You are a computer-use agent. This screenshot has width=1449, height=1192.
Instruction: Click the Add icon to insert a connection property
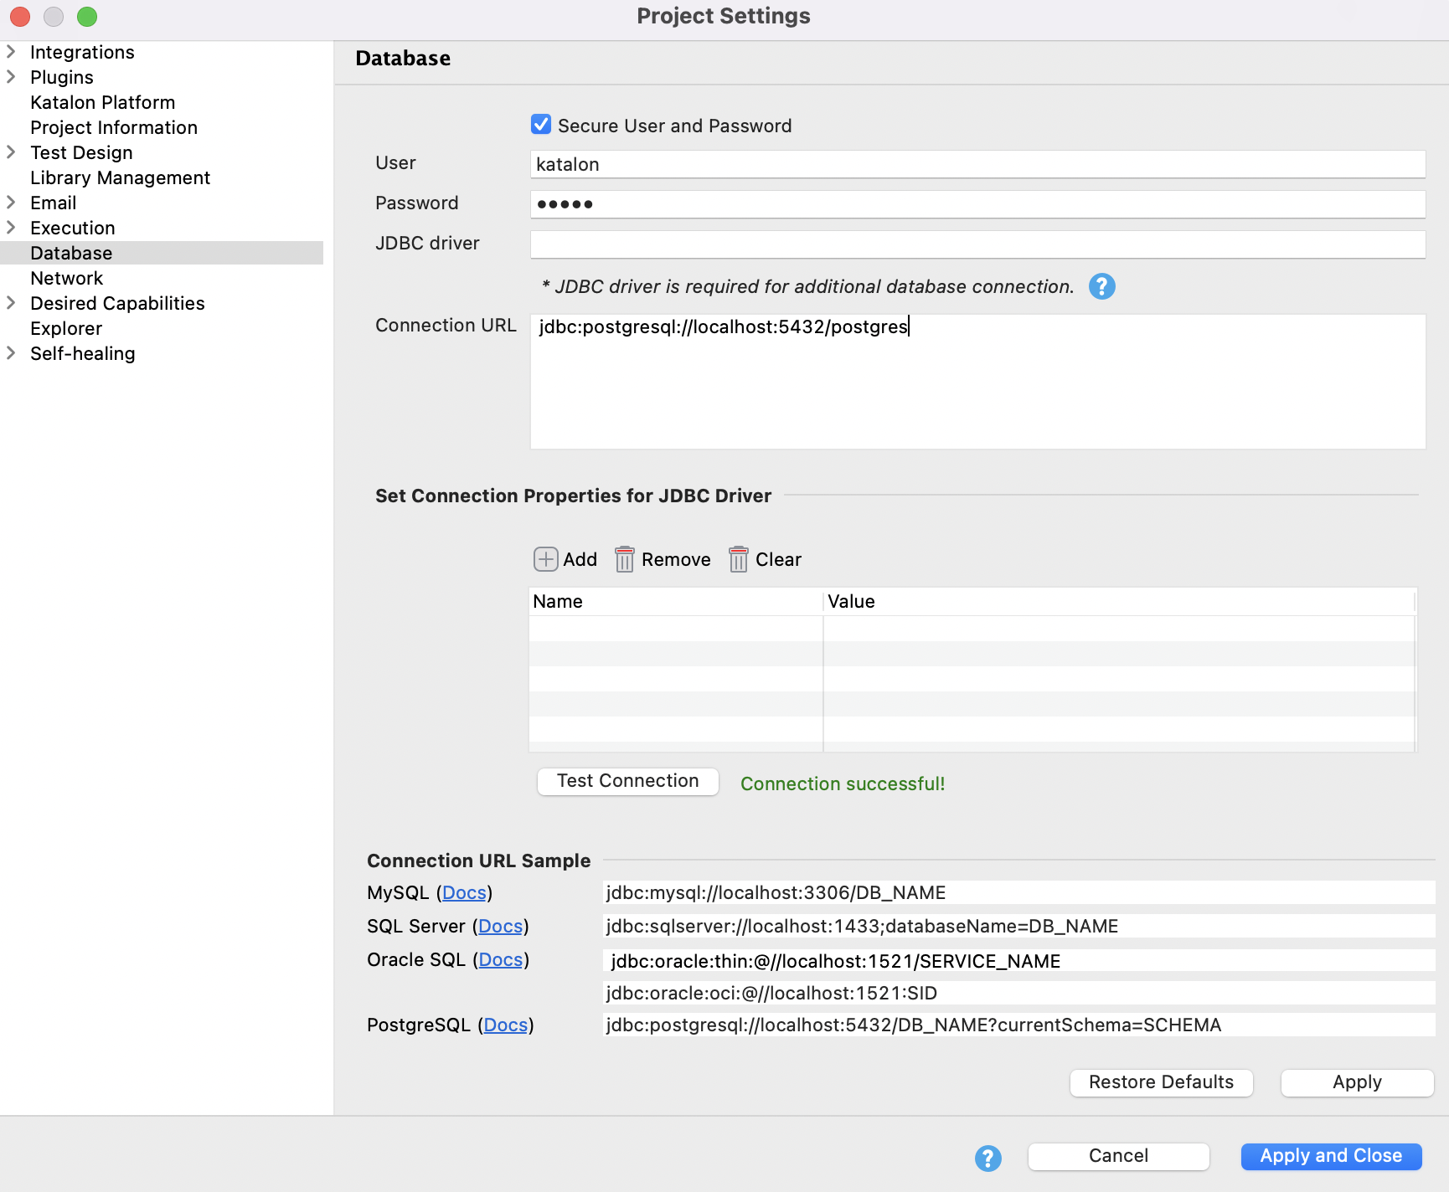[x=545, y=559]
